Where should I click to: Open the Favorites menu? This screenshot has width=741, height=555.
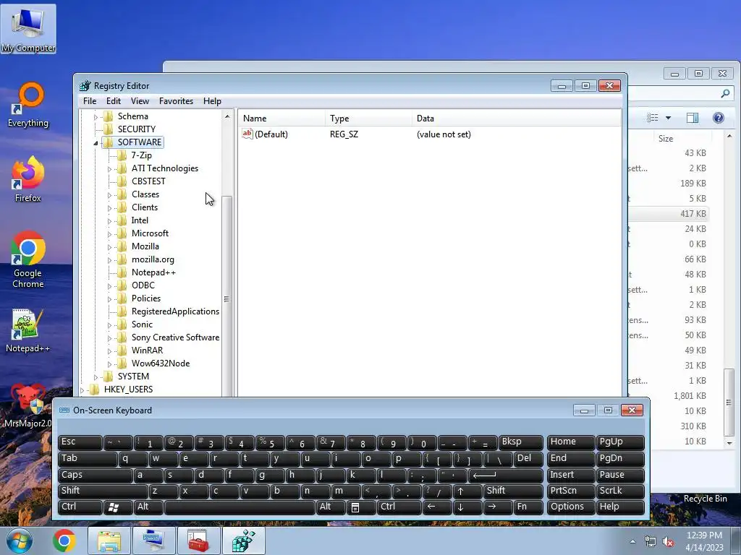[x=177, y=101]
